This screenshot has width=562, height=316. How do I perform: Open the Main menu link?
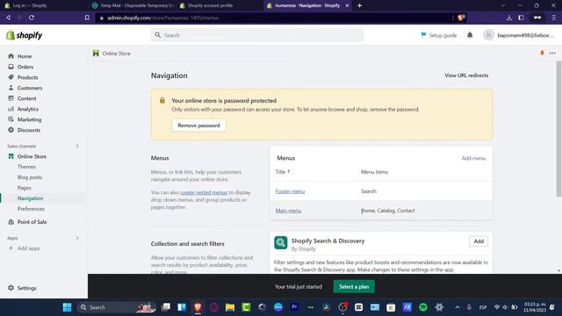288,211
